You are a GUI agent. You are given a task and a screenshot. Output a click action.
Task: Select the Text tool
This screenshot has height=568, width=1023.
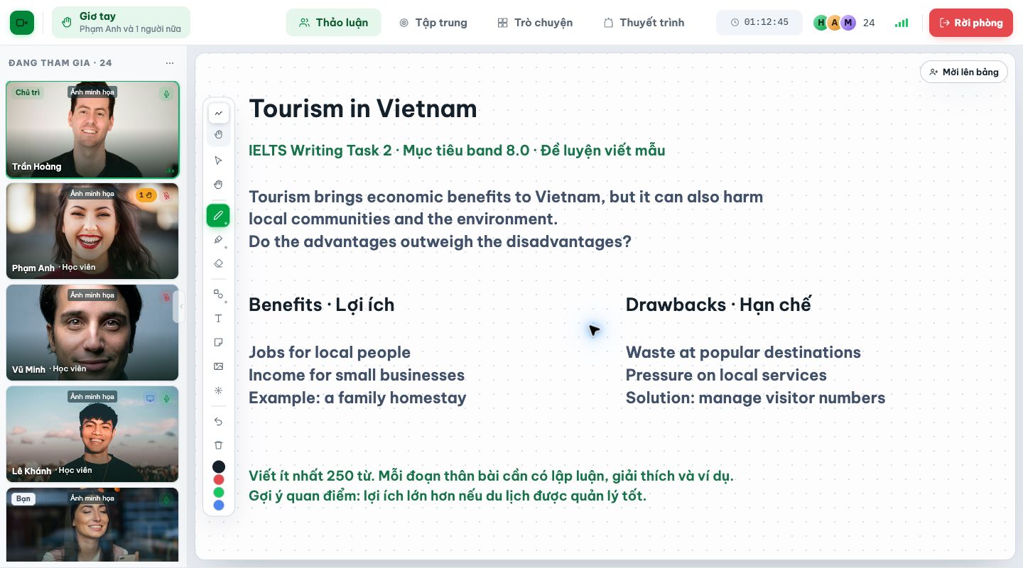coord(218,318)
